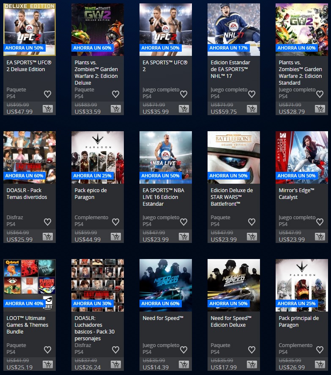331x375 pixels.
Task: Add Star Wars Battlefront Deluxe to cart
Action: (252, 237)
